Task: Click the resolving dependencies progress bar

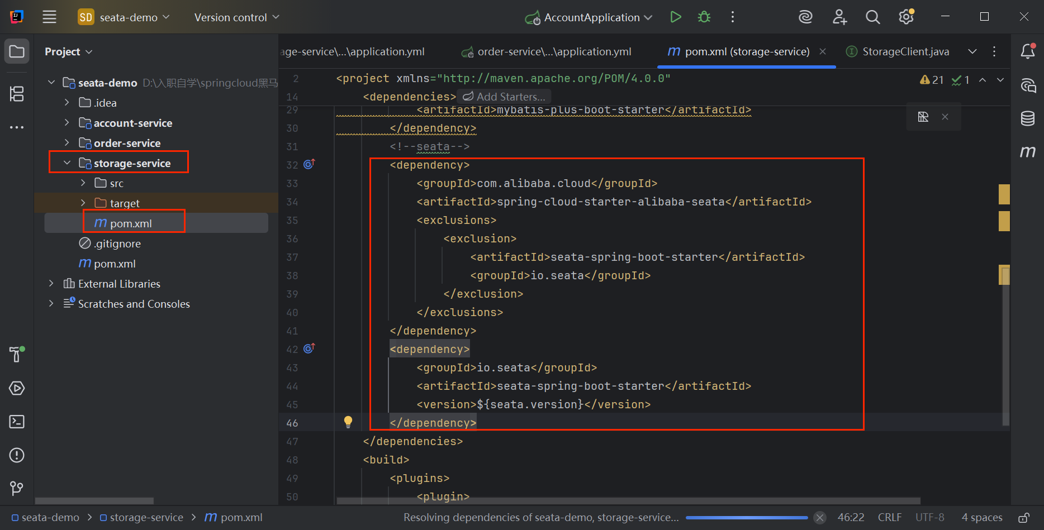Action: 747,518
